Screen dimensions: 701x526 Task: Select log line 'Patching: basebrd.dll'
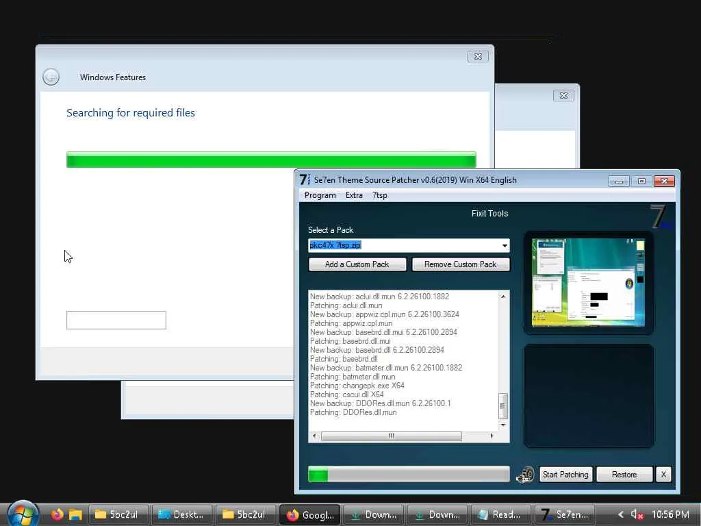(x=344, y=359)
